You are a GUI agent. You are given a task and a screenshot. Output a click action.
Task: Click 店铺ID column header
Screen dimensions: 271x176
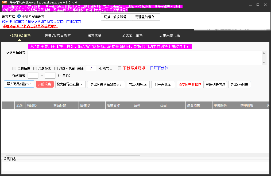click(x=92, y=105)
